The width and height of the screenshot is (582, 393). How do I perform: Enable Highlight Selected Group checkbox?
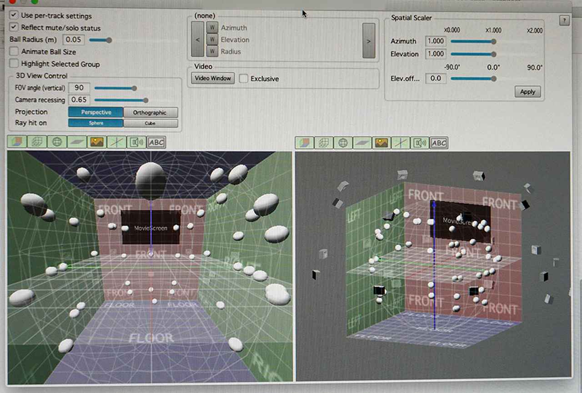pos(14,64)
